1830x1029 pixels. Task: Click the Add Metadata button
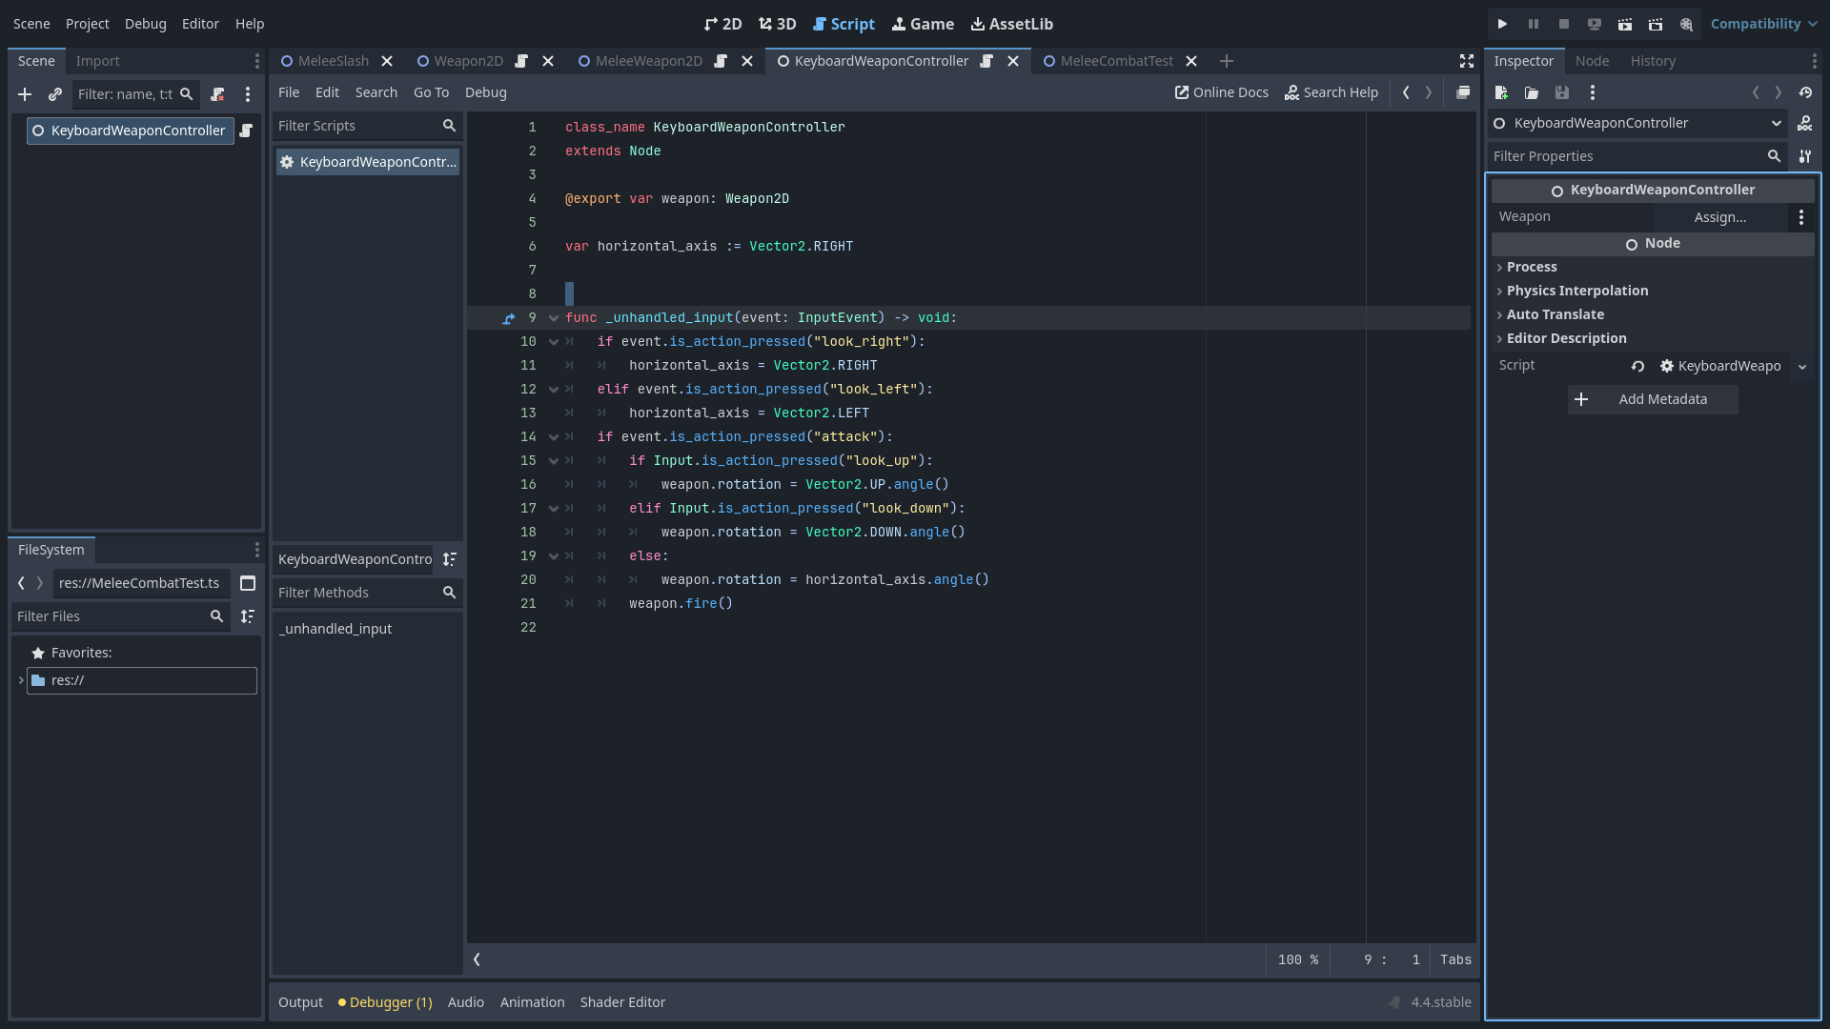click(1652, 399)
